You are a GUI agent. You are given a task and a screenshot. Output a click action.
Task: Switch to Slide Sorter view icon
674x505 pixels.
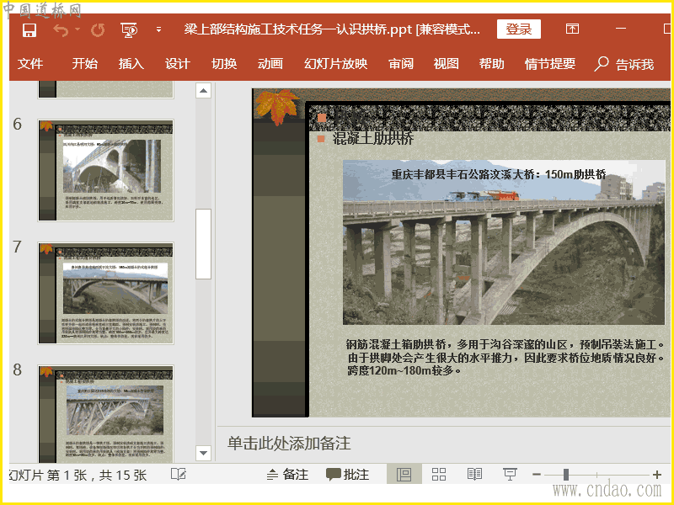[x=439, y=475]
